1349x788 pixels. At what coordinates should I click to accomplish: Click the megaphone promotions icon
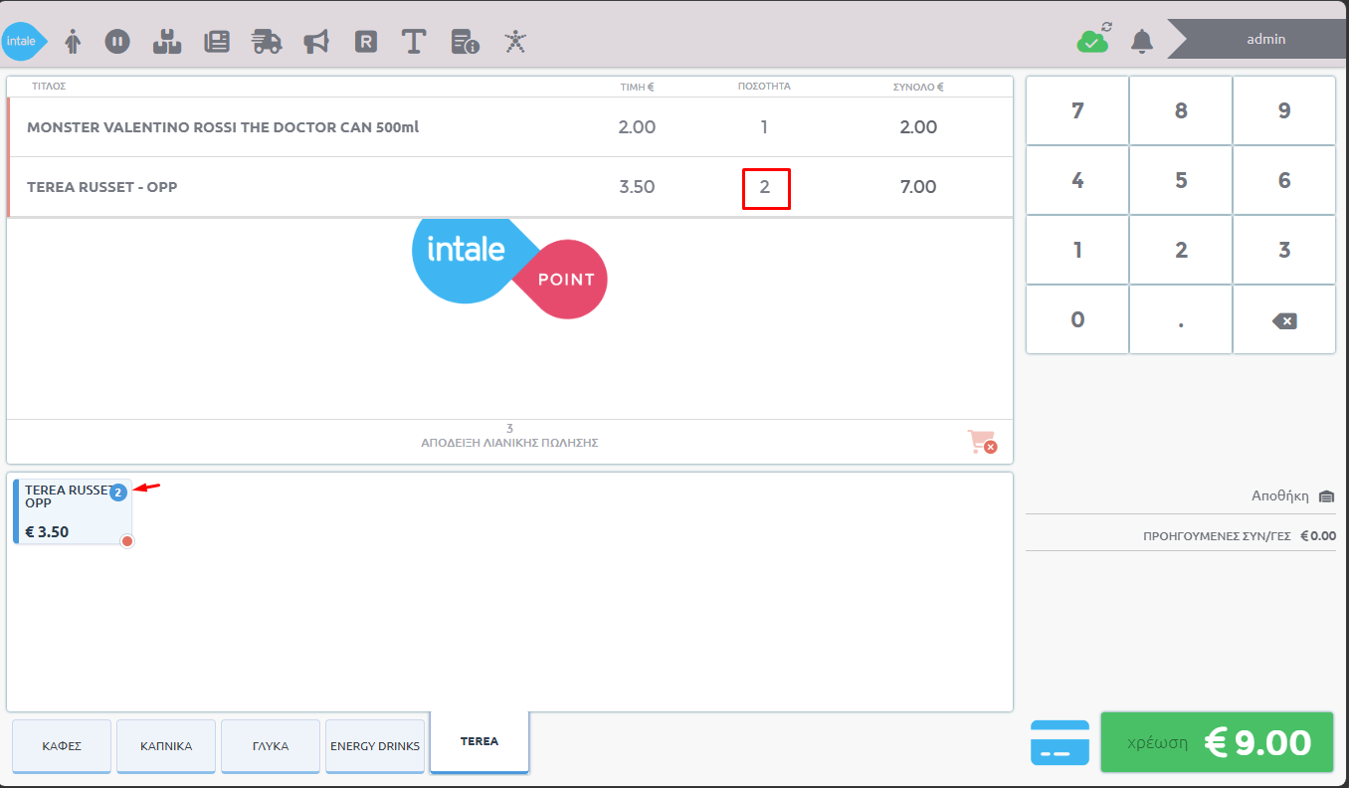point(316,41)
